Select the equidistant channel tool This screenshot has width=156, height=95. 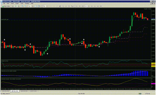pos(60,6)
